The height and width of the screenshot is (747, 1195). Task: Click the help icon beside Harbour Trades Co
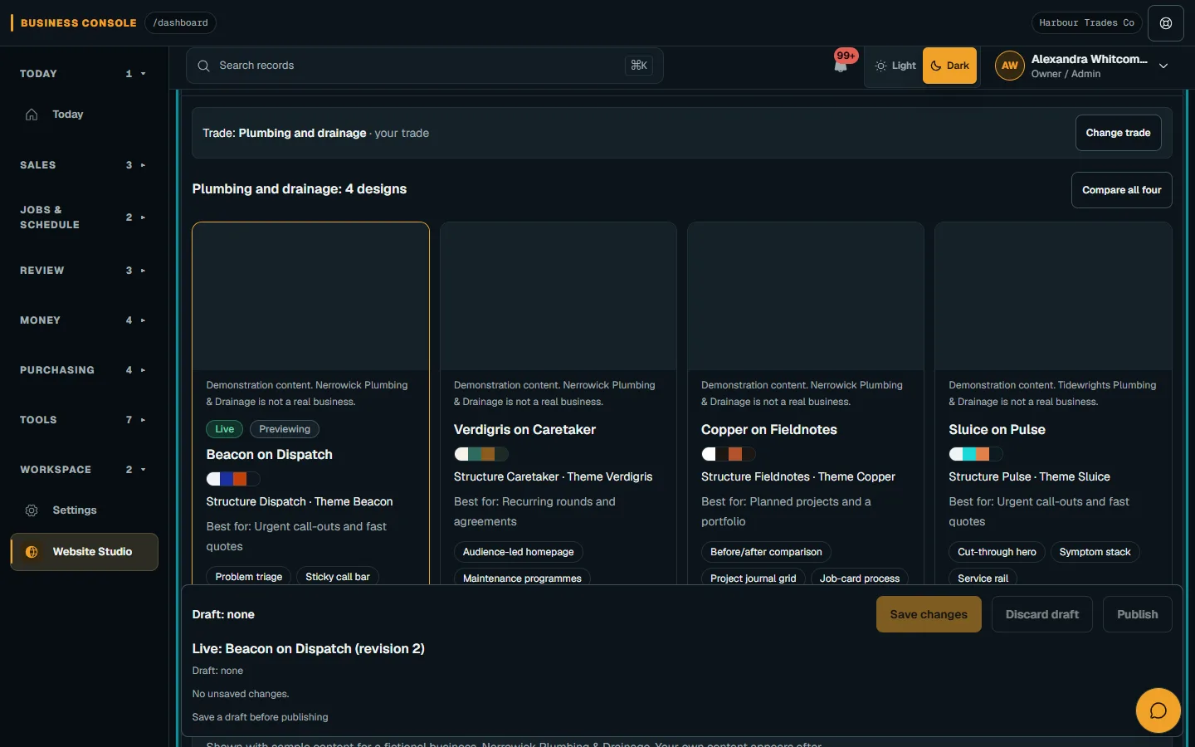(1166, 23)
